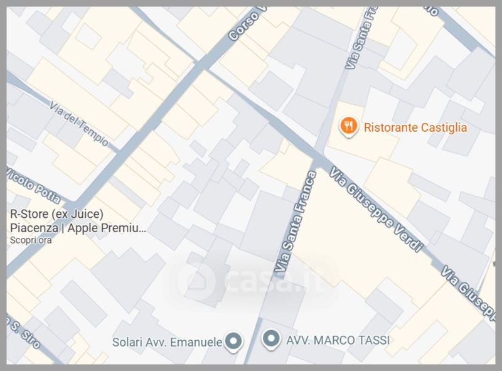Click the casa.it house logo icon
Screen dimensions: 502x371
tap(196, 282)
